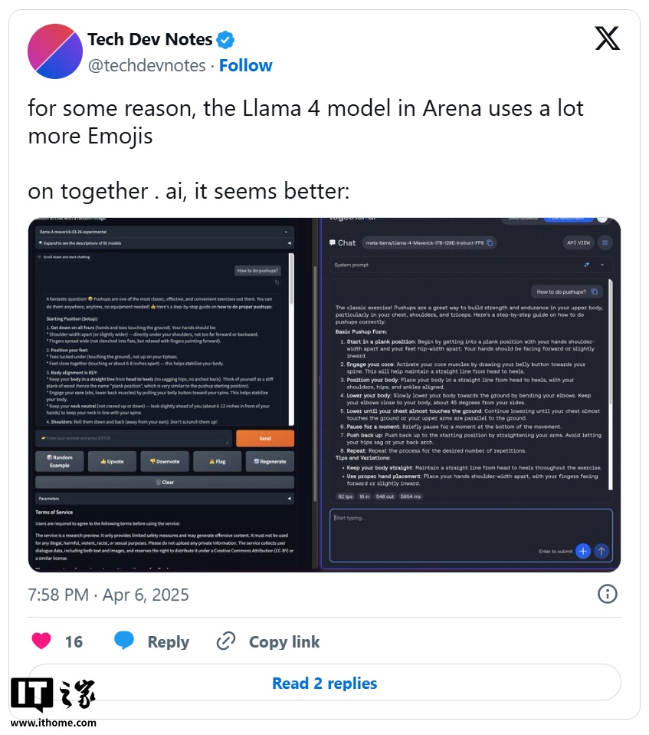The image size is (649, 735).
Task: Click the info icon below the screenshots
Action: 607,594
